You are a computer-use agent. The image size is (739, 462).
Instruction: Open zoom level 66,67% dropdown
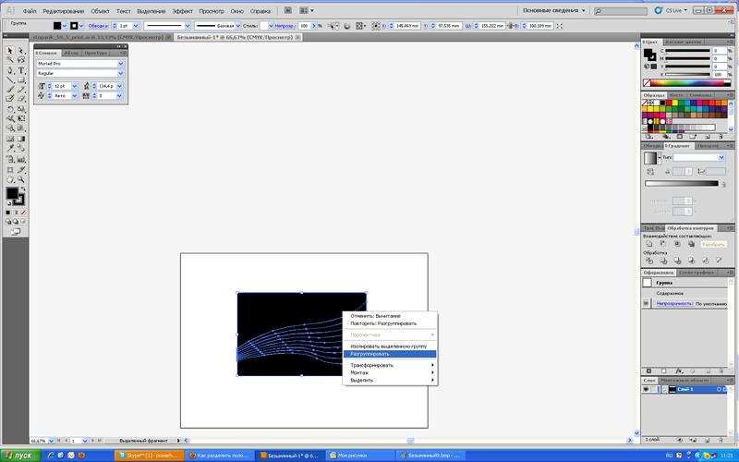(x=51, y=441)
